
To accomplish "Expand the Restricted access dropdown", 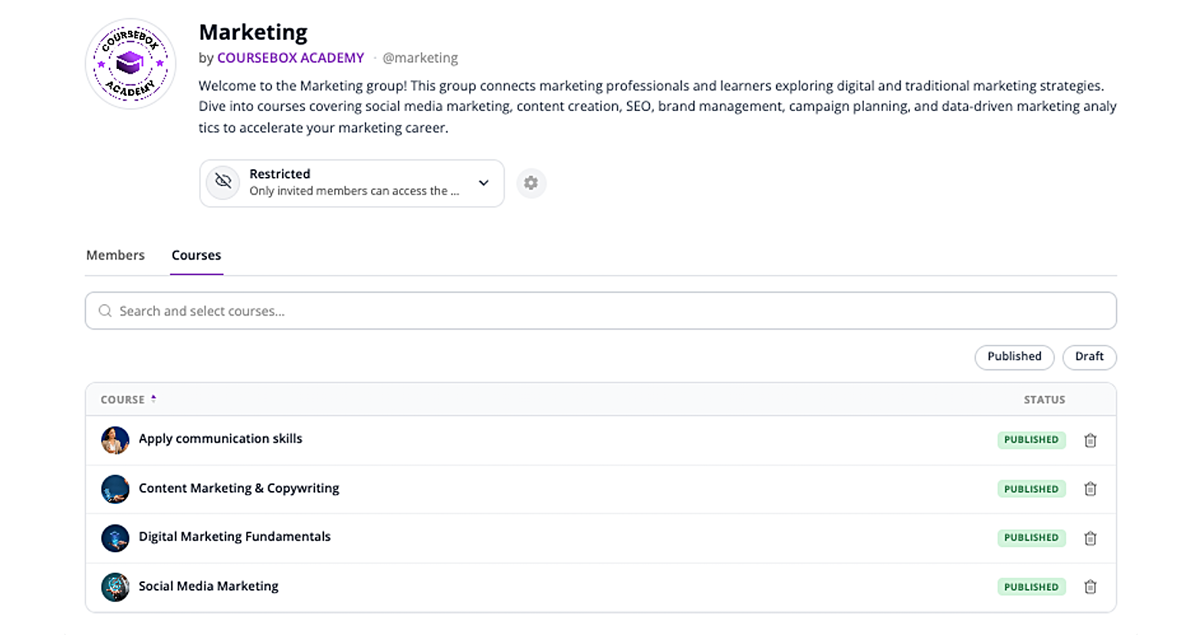I will (352, 183).
